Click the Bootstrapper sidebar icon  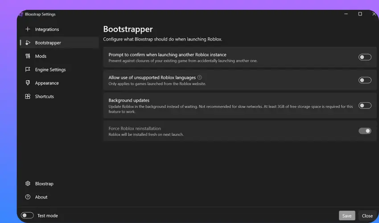[x=28, y=43]
